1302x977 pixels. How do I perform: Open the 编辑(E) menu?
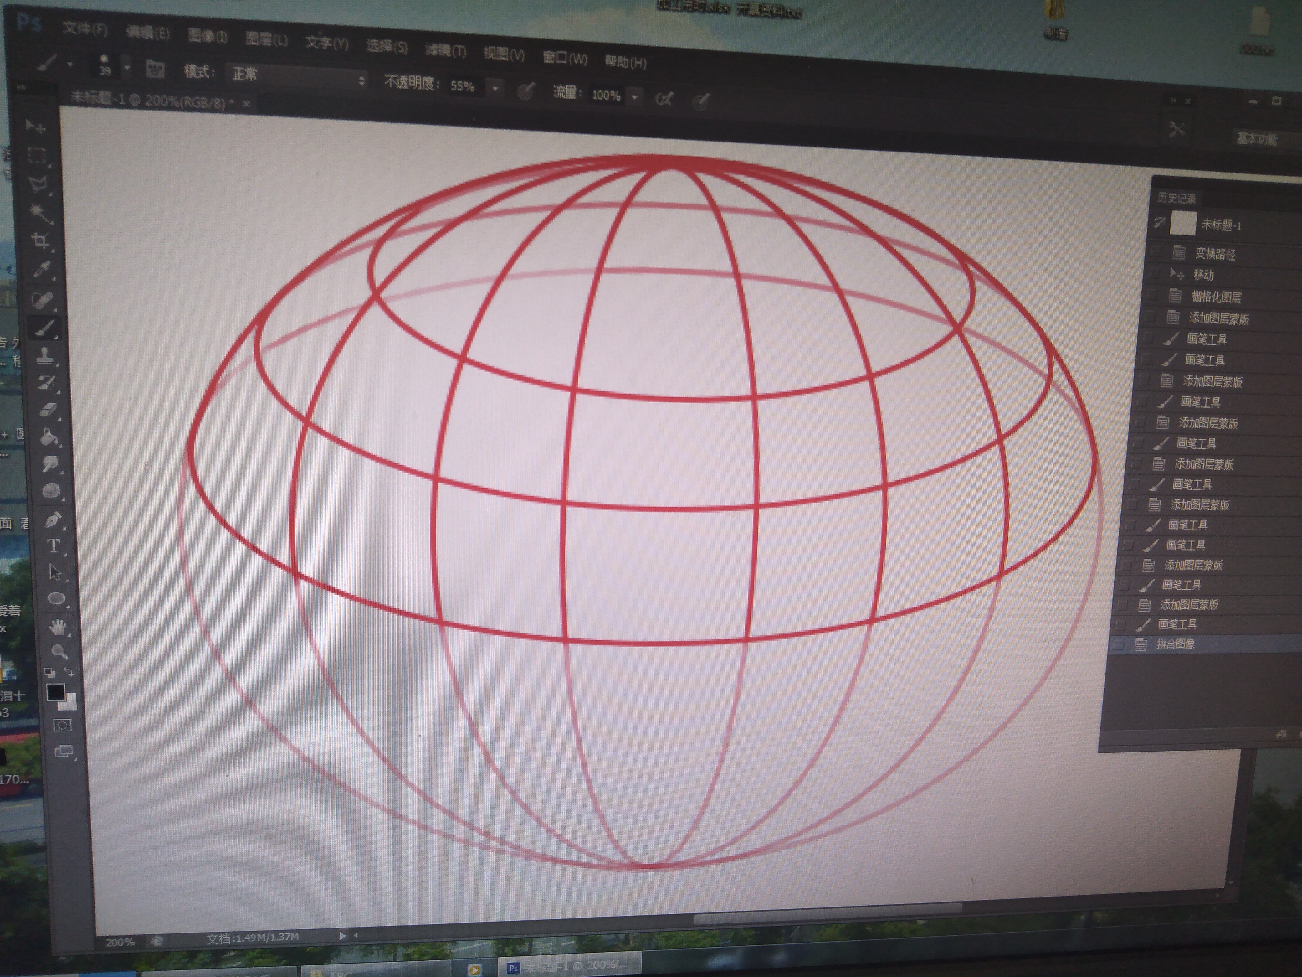click(147, 32)
